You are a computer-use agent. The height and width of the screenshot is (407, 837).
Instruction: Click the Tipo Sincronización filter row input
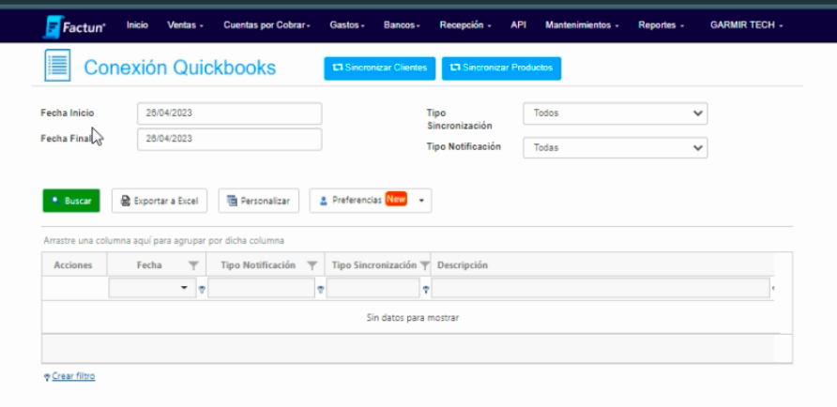point(373,288)
